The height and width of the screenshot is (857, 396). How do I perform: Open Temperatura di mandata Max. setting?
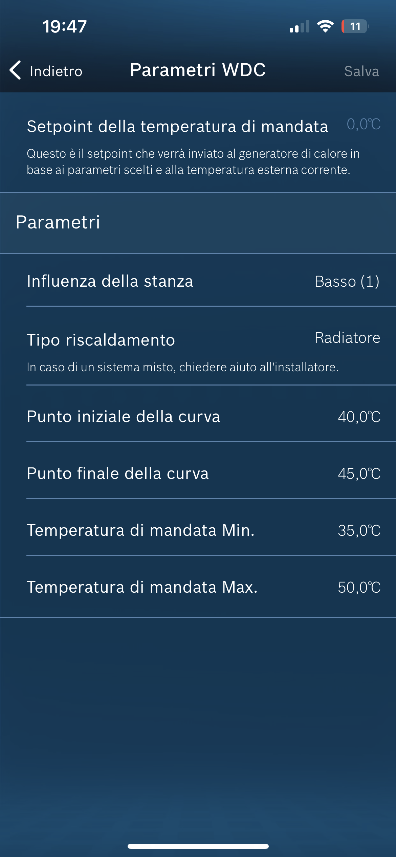tap(142, 587)
